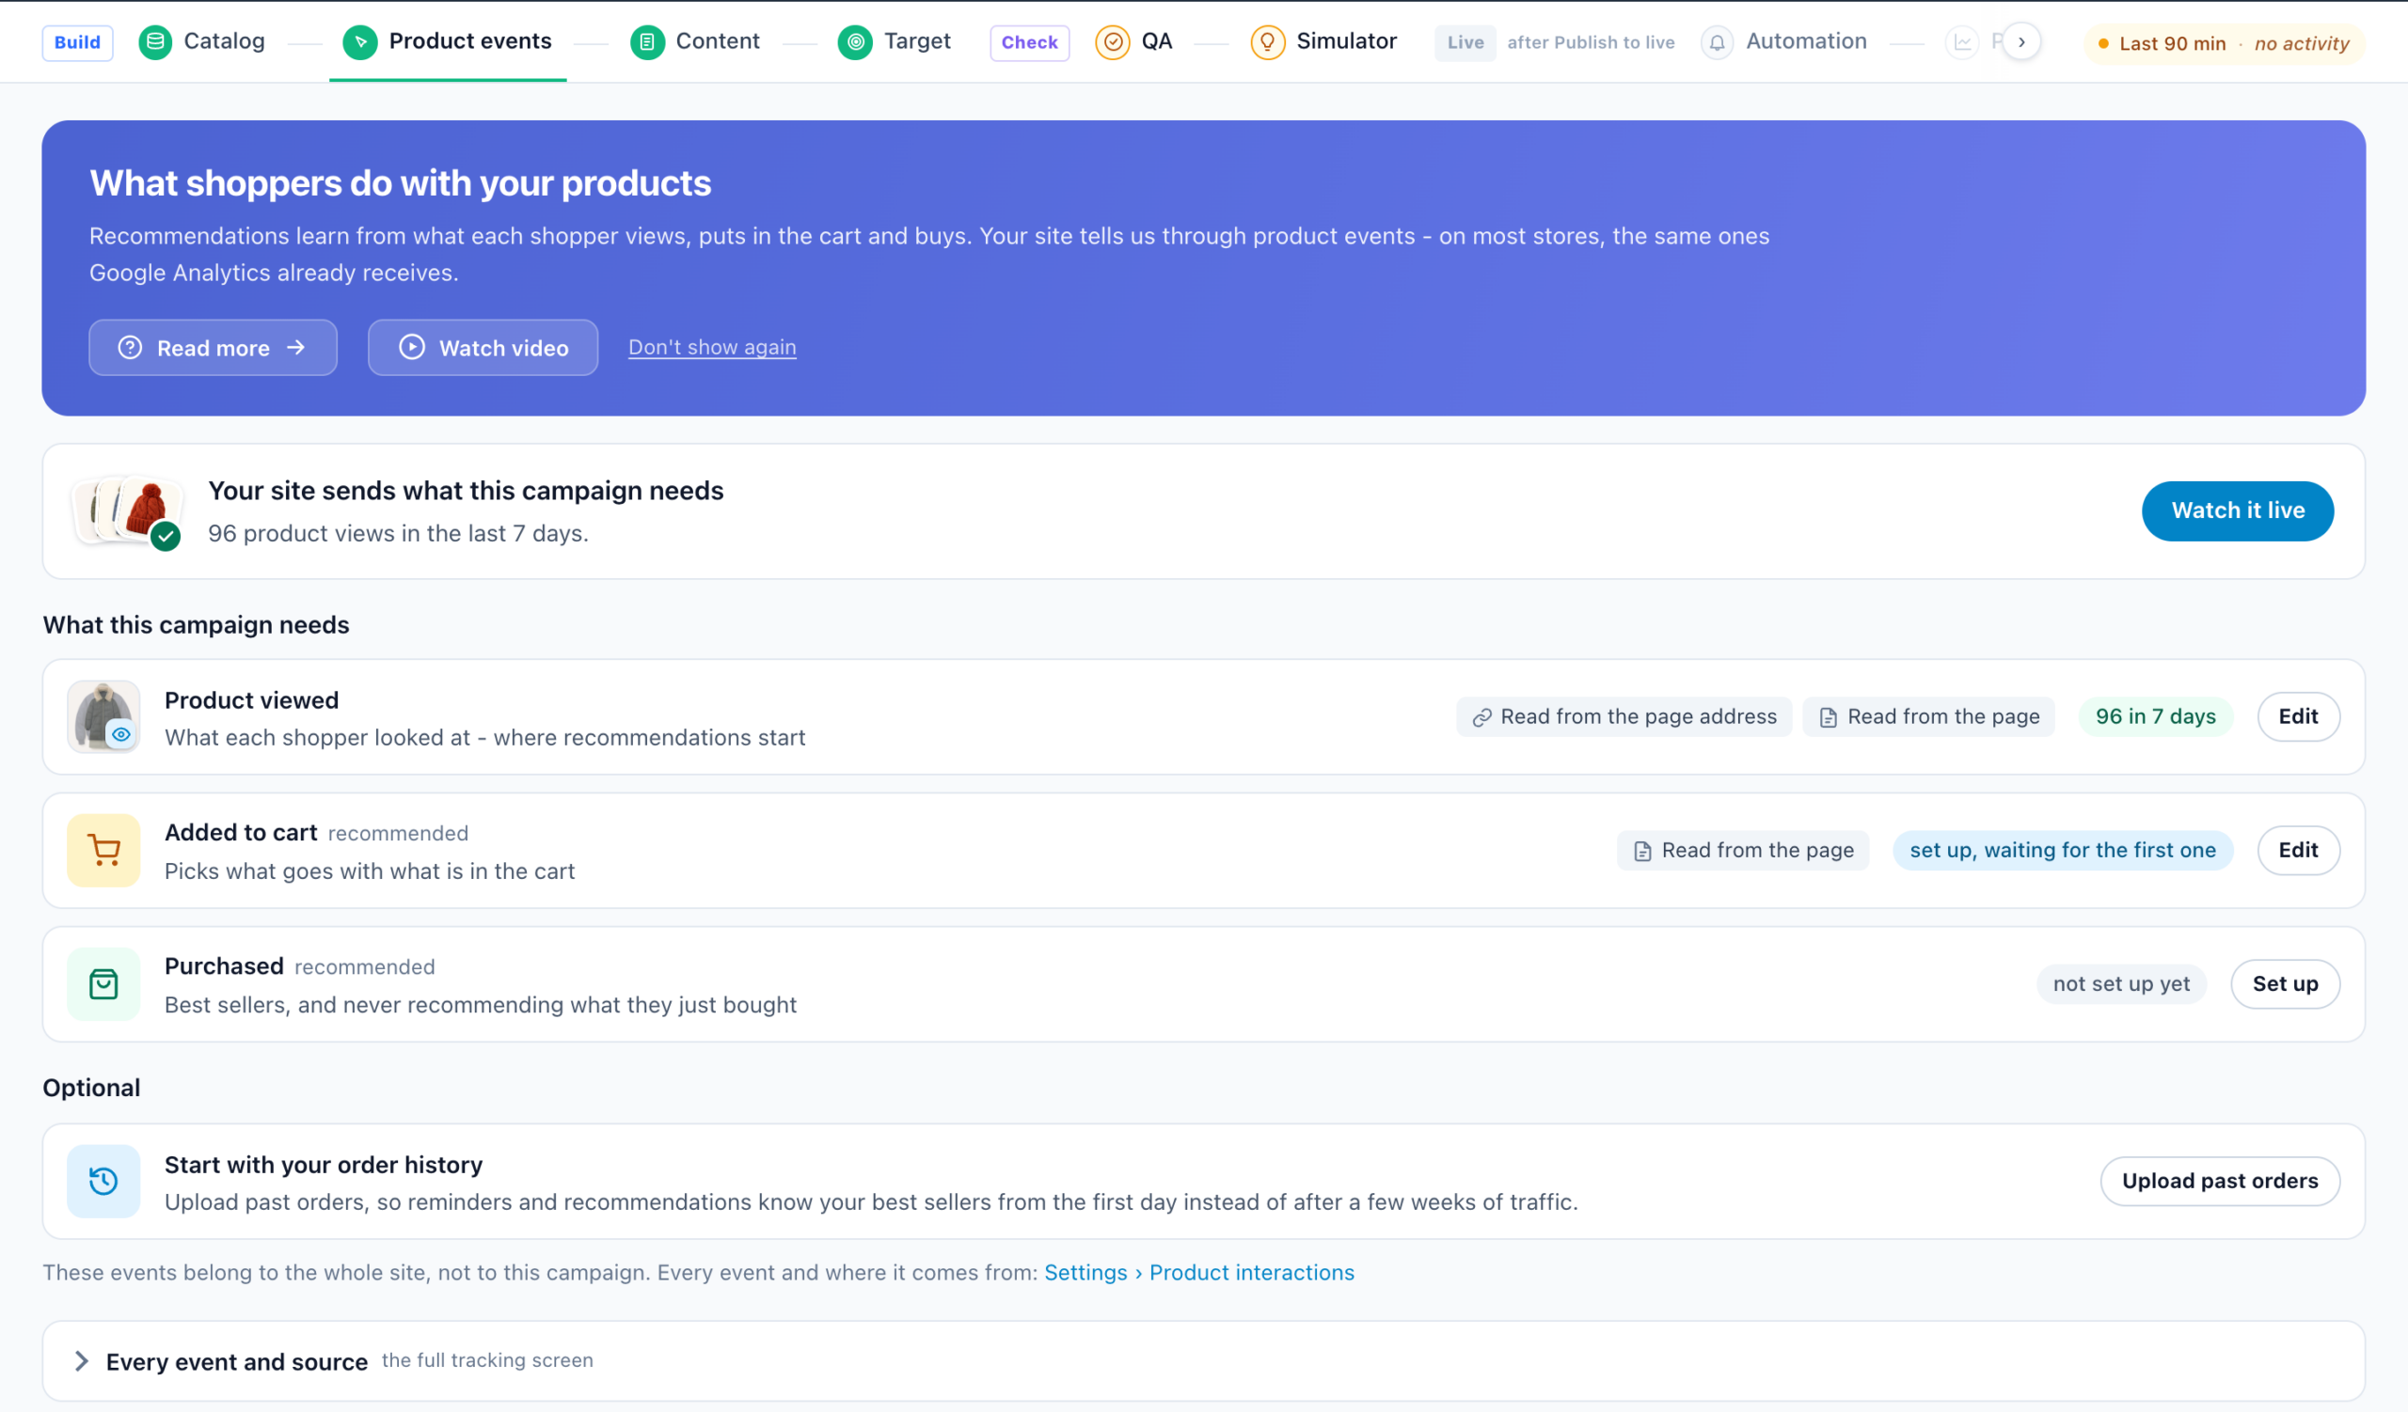Open the Catalog step icon
The image size is (2408, 1412).
click(x=155, y=42)
